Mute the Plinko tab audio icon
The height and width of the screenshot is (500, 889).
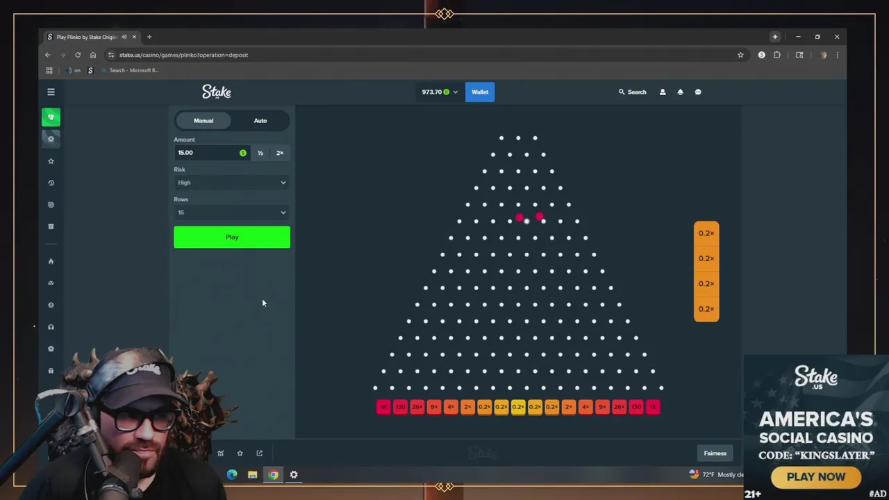[124, 37]
